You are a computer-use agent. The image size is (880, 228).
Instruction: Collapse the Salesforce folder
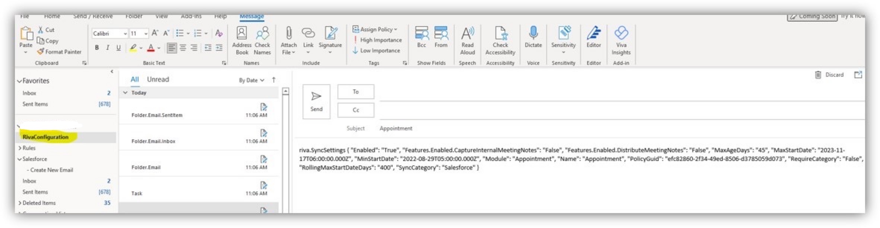point(19,159)
